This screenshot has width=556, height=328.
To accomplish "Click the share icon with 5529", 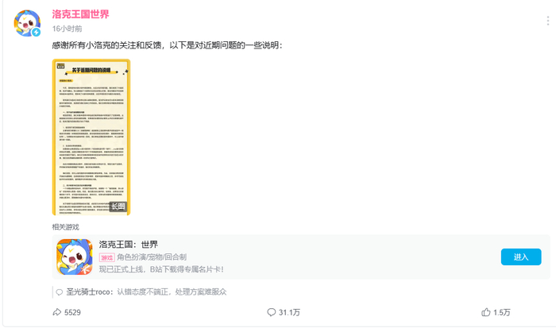I will coord(56,312).
